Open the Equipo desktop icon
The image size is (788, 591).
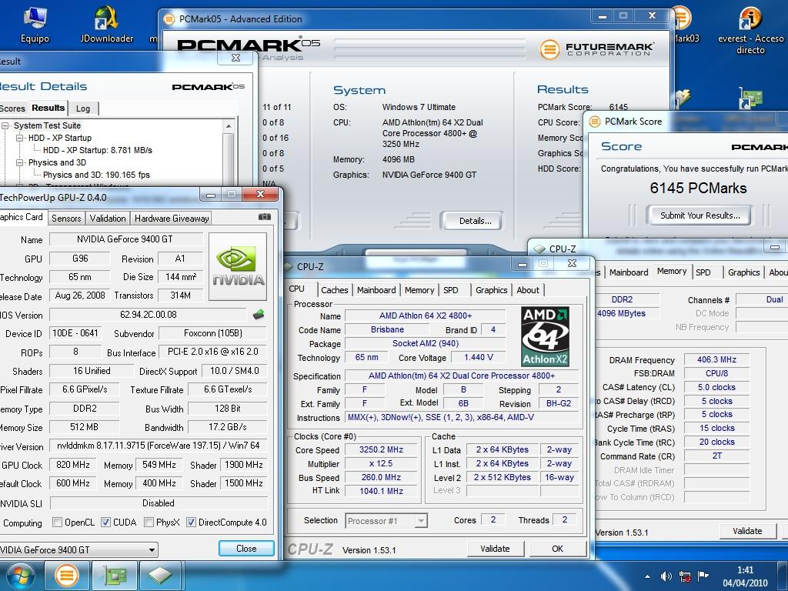(x=35, y=25)
